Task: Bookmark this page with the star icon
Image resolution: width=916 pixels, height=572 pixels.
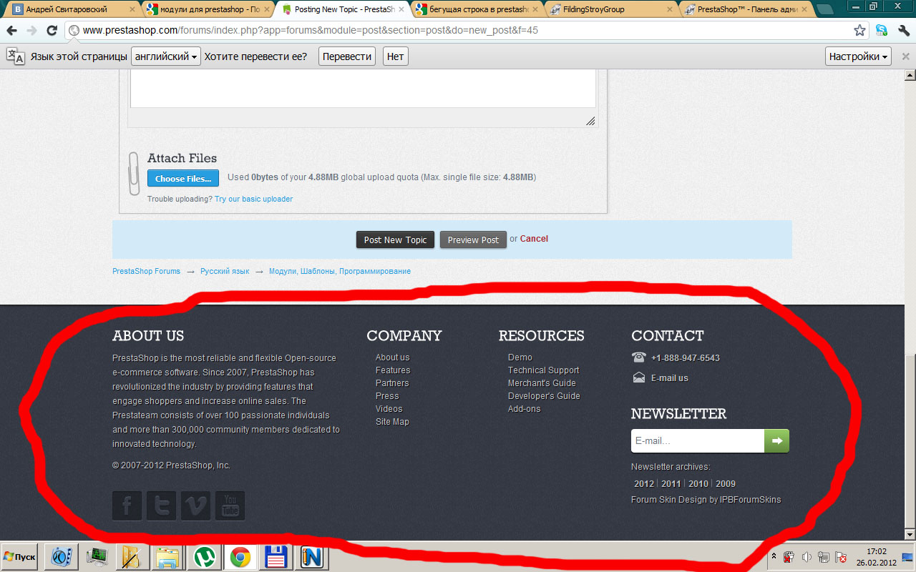Action: 860,31
